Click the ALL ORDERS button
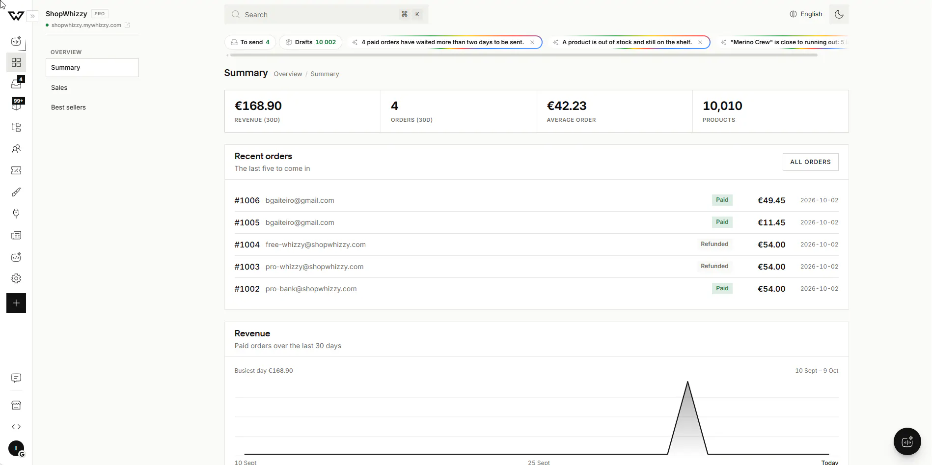The image size is (932, 465). 810,162
